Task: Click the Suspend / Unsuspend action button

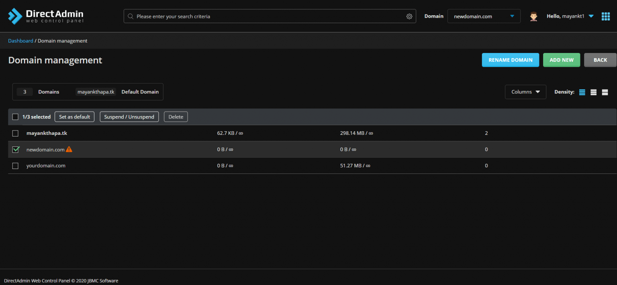Action: point(129,116)
